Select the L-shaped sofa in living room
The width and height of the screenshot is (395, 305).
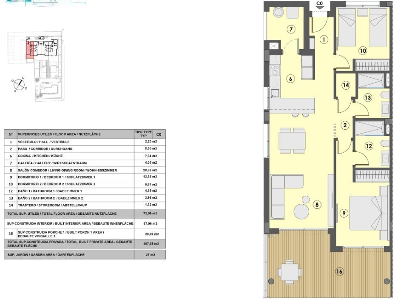coord(287,197)
